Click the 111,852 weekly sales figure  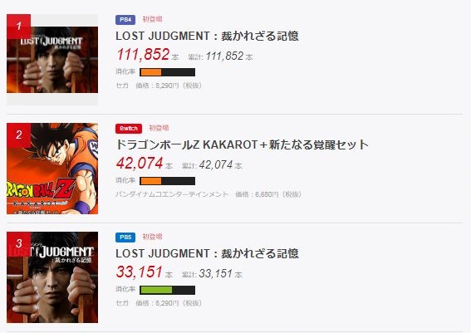point(143,55)
